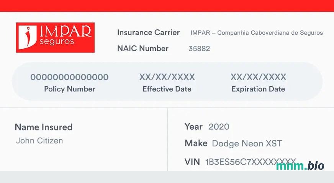Screen dimensions: 334x183
Task: Click the Policy Number label
Action: pyautogui.click(x=69, y=89)
